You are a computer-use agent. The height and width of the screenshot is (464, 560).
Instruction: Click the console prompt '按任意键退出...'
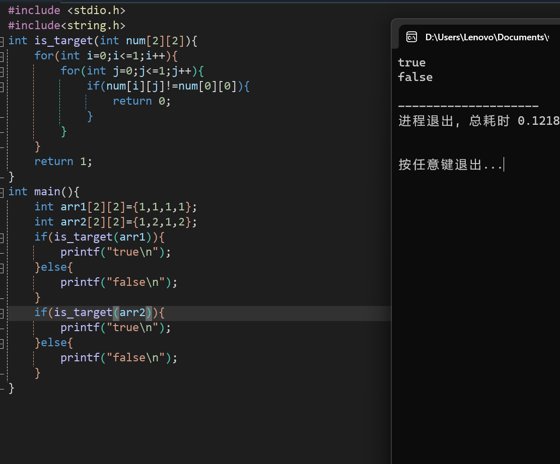click(451, 165)
